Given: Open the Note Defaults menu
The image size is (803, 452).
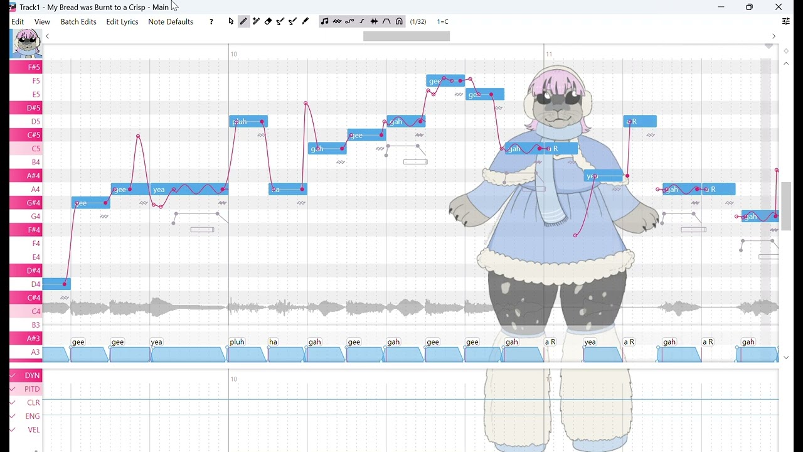Looking at the screenshot, I should tap(171, 22).
